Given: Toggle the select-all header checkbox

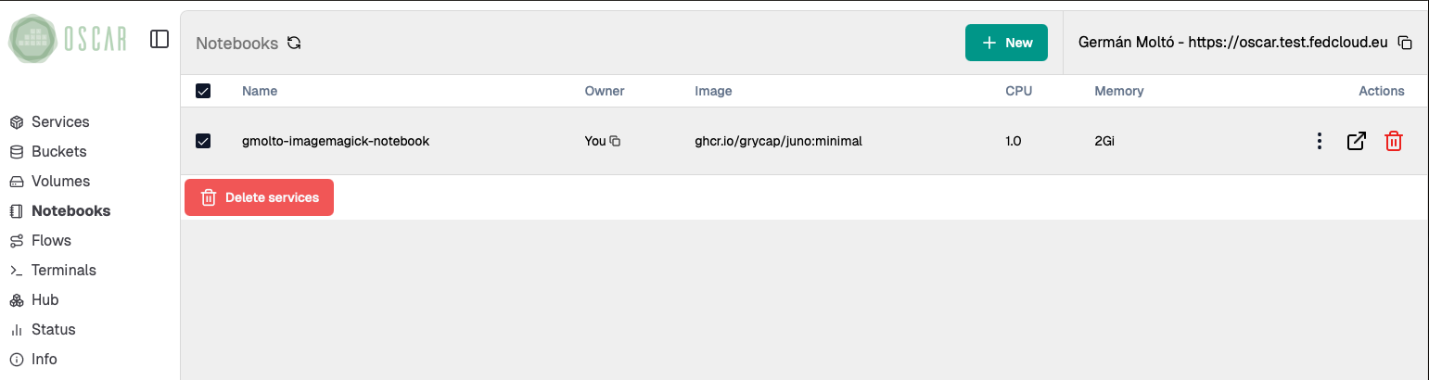Looking at the screenshot, I should [204, 91].
